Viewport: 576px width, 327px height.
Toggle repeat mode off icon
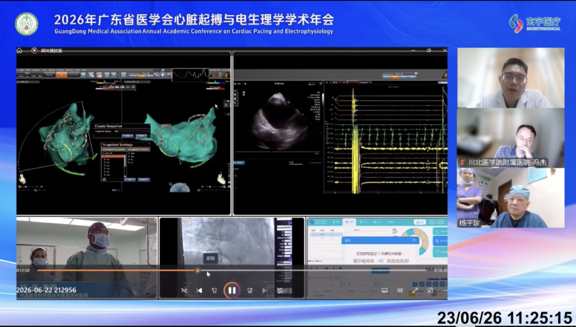pyautogui.click(x=280, y=291)
